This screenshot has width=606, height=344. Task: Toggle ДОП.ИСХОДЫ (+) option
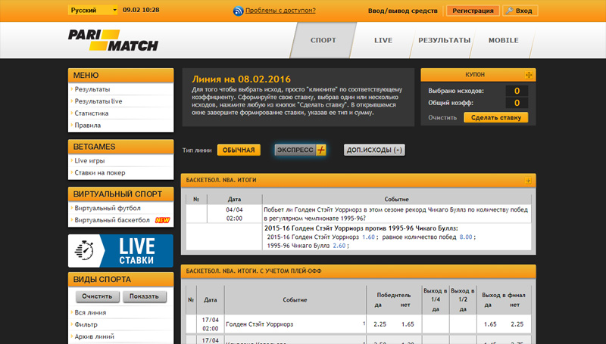point(374,150)
